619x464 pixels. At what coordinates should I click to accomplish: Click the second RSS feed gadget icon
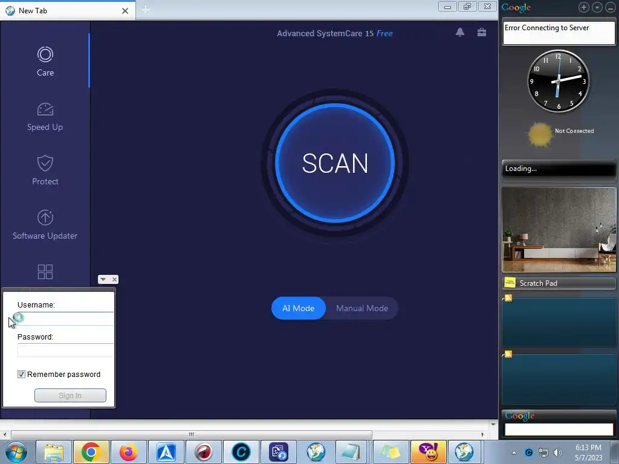[x=508, y=354]
